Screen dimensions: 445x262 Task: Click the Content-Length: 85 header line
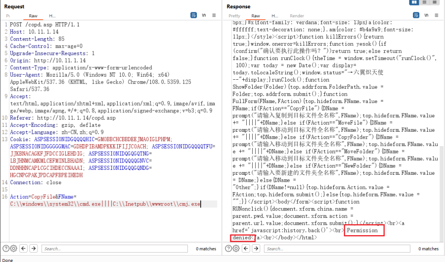click(x=37, y=39)
